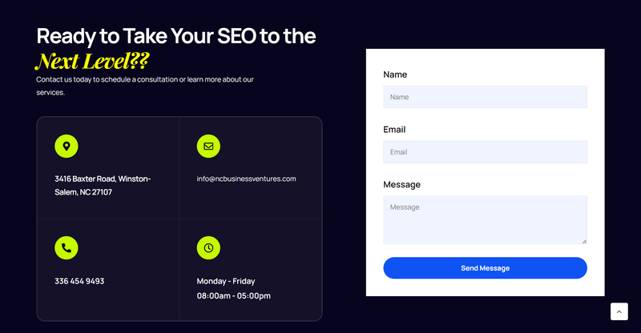Go back to top with chevron button

(619, 311)
